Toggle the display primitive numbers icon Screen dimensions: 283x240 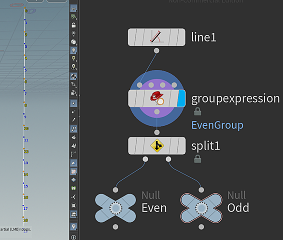tap(73, 146)
